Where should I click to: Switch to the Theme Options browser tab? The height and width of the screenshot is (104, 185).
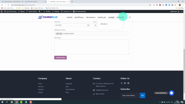[x=12, y=2]
